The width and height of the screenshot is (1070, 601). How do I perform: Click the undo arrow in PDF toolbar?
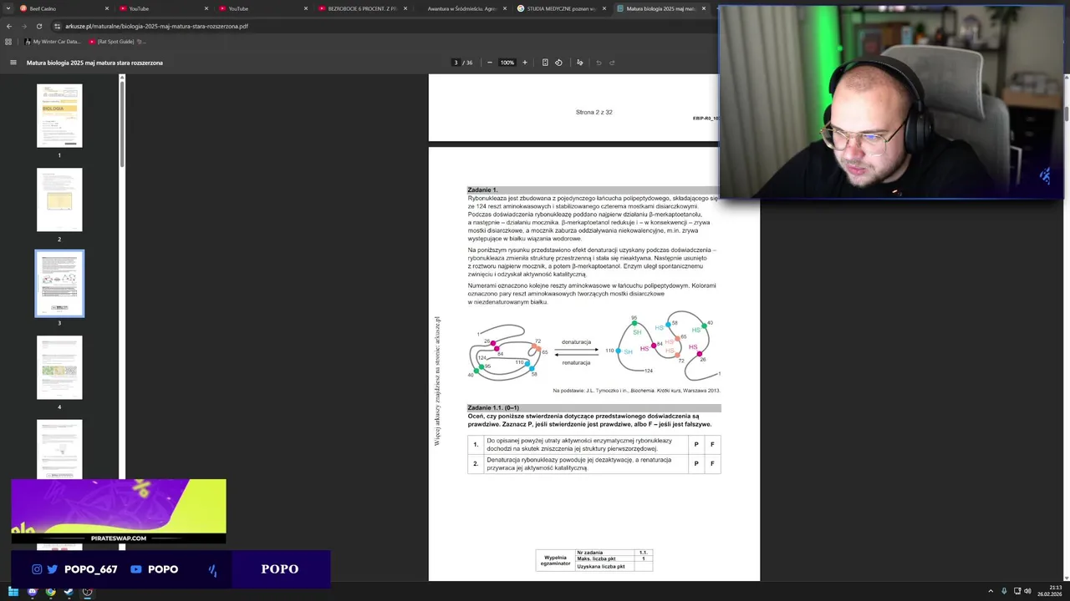[x=599, y=63]
